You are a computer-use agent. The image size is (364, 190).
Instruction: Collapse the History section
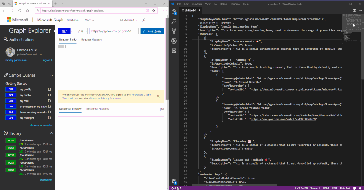coord(51,133)
